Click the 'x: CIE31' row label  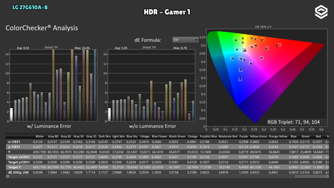tap(14, 142)
